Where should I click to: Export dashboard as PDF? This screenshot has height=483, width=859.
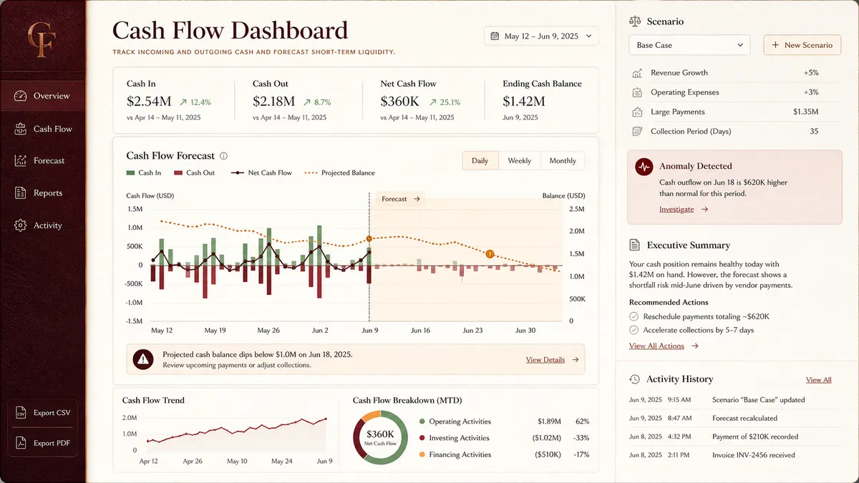coord(43,443)
